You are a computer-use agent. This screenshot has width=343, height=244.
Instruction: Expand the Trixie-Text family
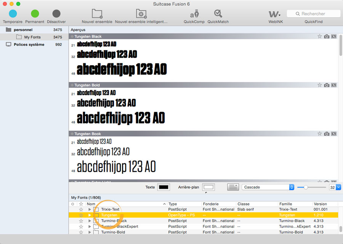click(90, 209)
